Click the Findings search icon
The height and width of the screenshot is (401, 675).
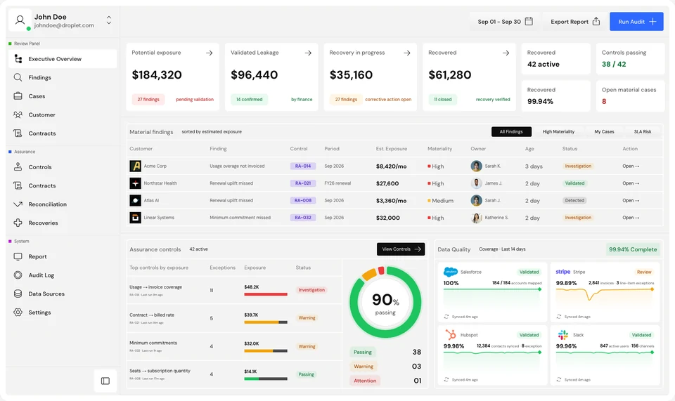tap(18, 77)
